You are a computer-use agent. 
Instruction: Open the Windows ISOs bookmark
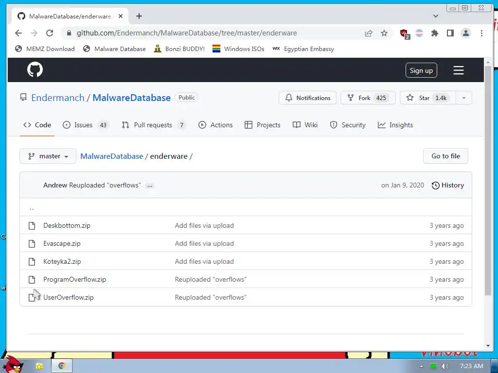[238, 49]
